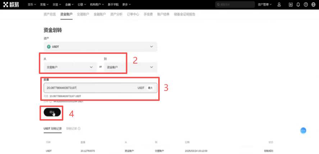Open the 从 交易账户 dropdown

70,67
